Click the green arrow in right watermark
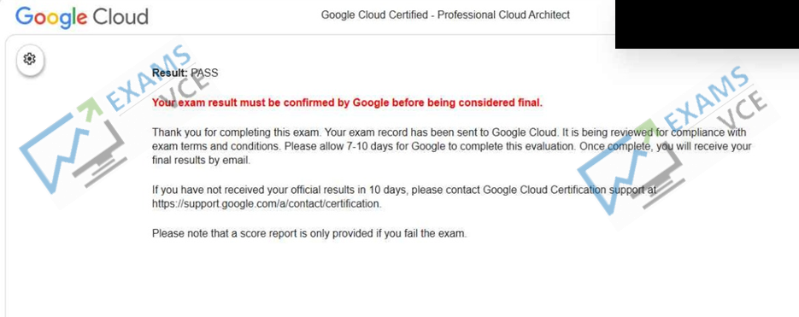Viewport: 799px width, 317px height. (646, 132)
